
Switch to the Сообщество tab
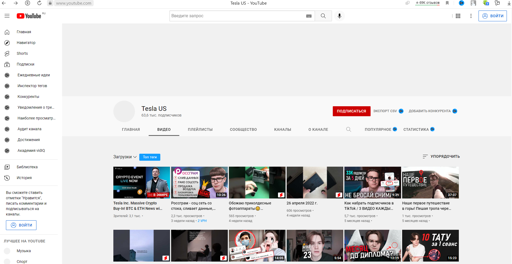tap(243, 129)
